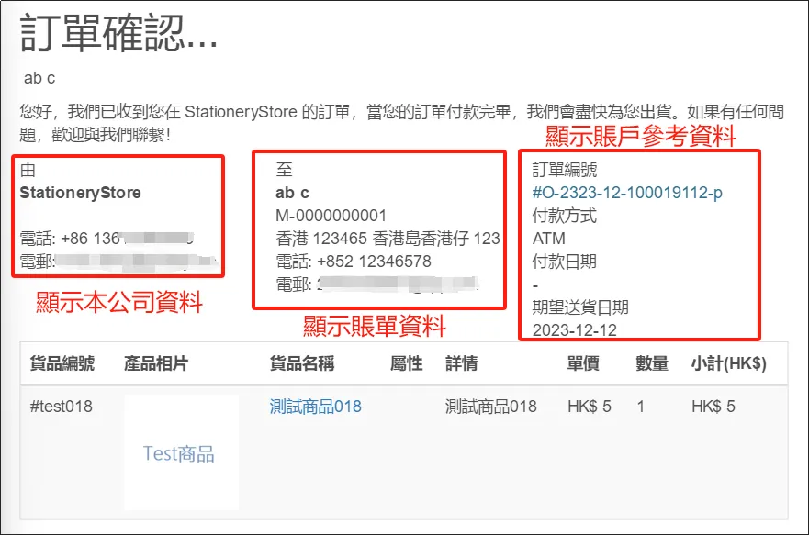Click the #test018 item code cell

(x=61, y=407)
